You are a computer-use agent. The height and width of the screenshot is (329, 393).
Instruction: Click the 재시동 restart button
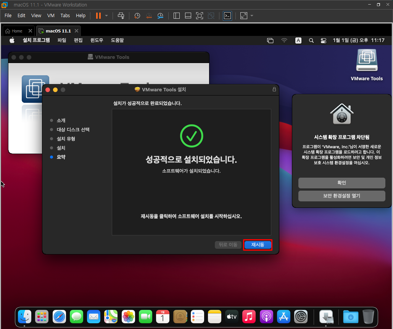258,245
